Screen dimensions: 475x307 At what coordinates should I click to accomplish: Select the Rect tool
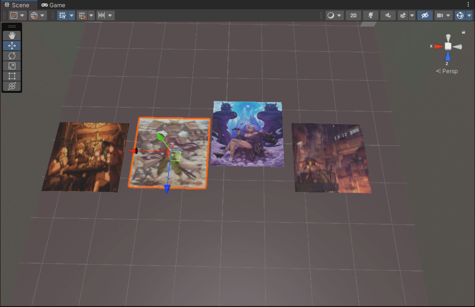click(x=12, y=76)
